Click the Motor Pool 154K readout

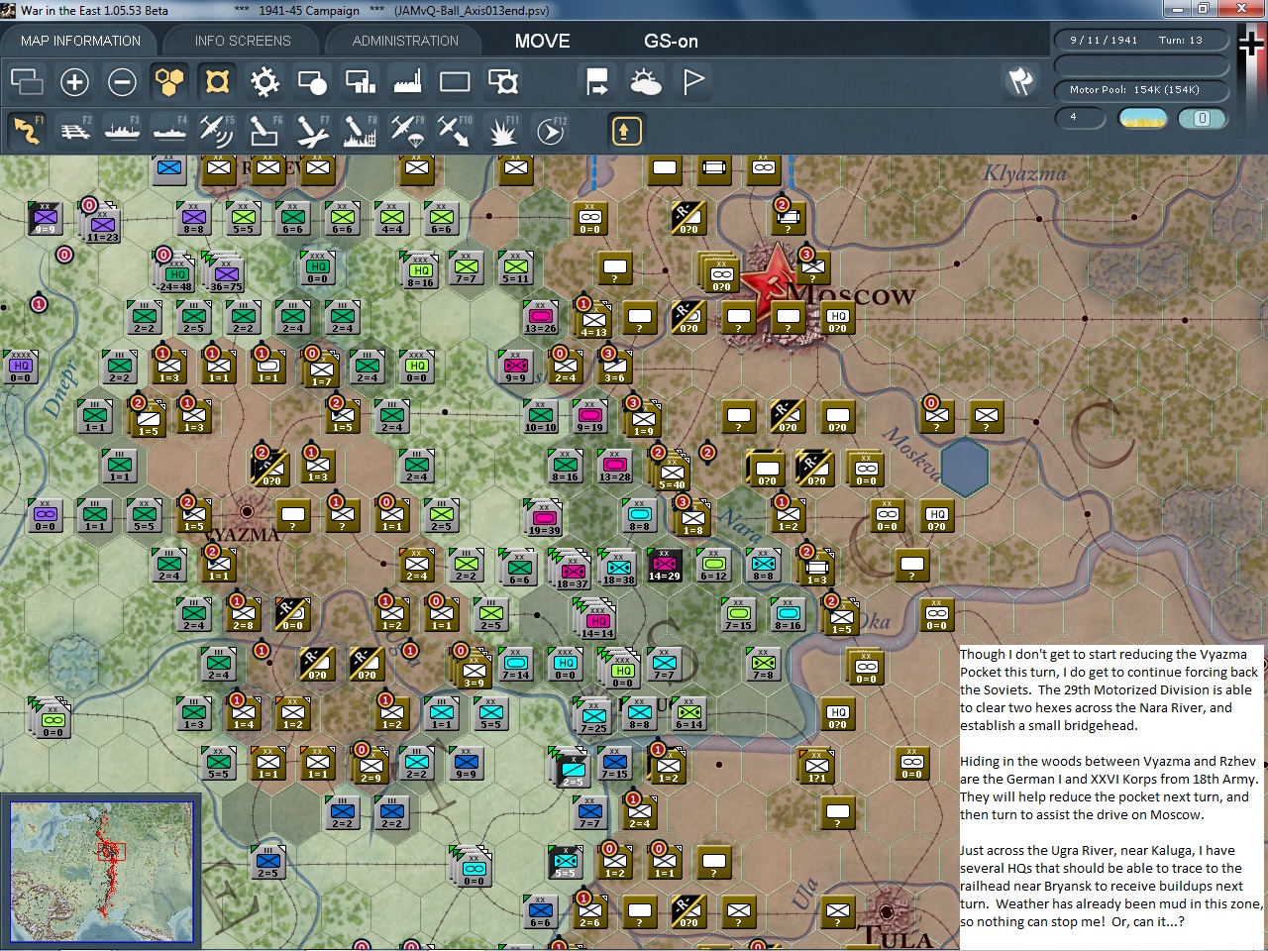pos(1140,90)
